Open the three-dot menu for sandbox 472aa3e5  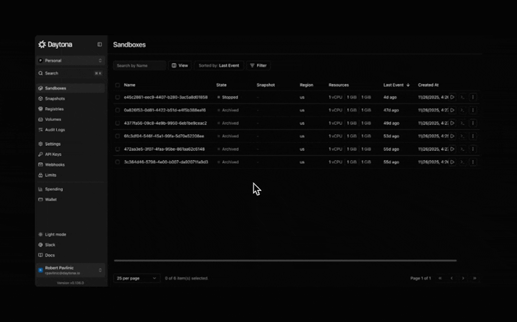[473, 149]
